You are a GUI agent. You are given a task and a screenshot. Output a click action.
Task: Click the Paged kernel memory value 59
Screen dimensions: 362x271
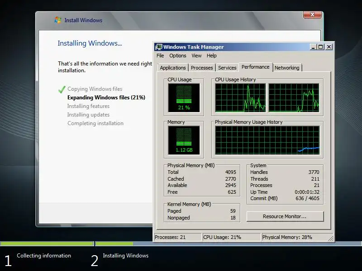click(233, 211)
